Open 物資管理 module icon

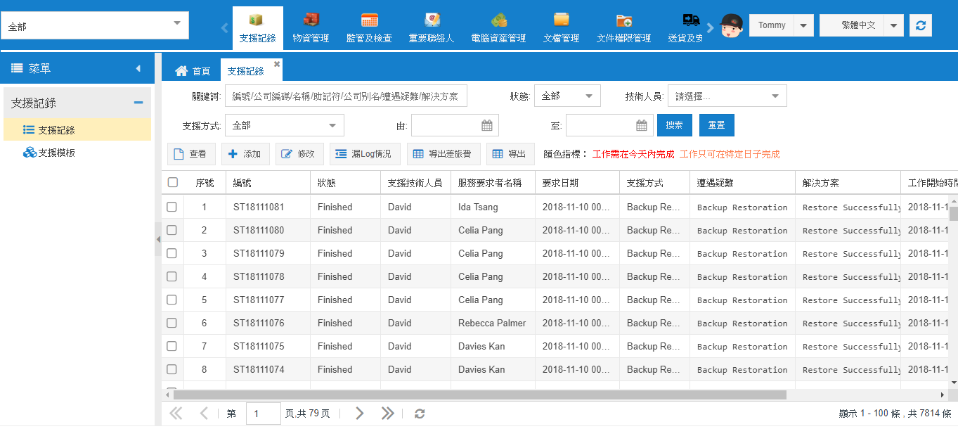click(x=311, y=20)
